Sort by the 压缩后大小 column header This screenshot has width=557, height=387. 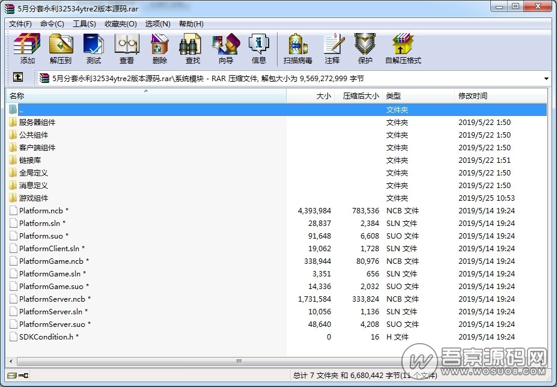point(359,96)
